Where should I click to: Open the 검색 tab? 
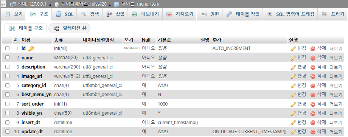[x=90, y=14]
